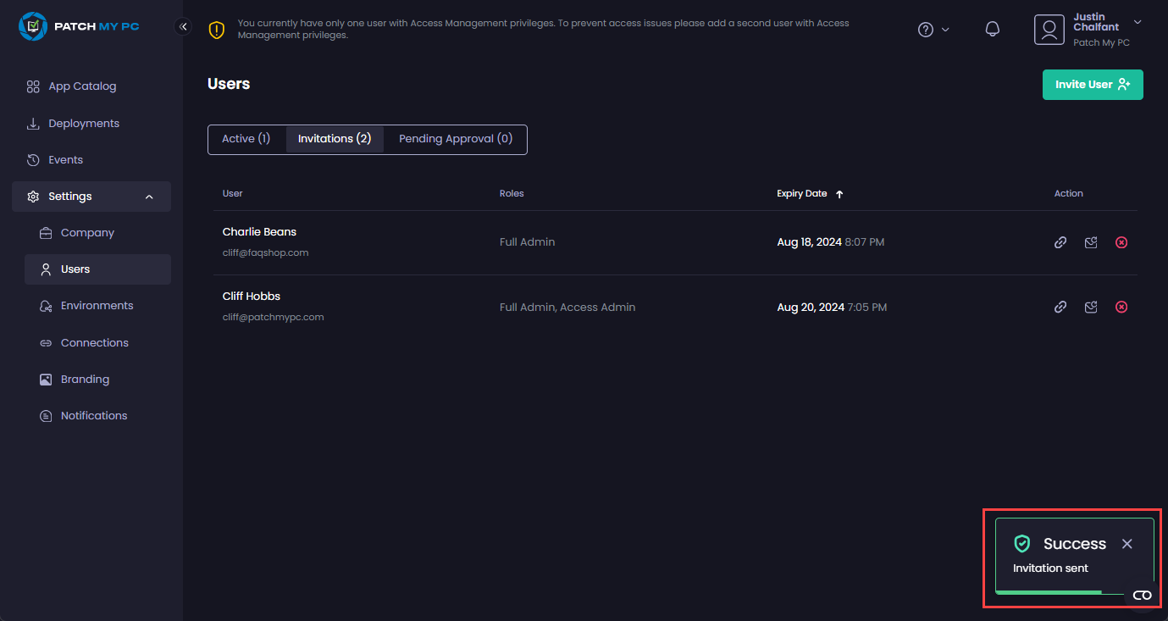Open App Catalog in sidebar
Screen dimensions: 1168x621
coord(82,86)
